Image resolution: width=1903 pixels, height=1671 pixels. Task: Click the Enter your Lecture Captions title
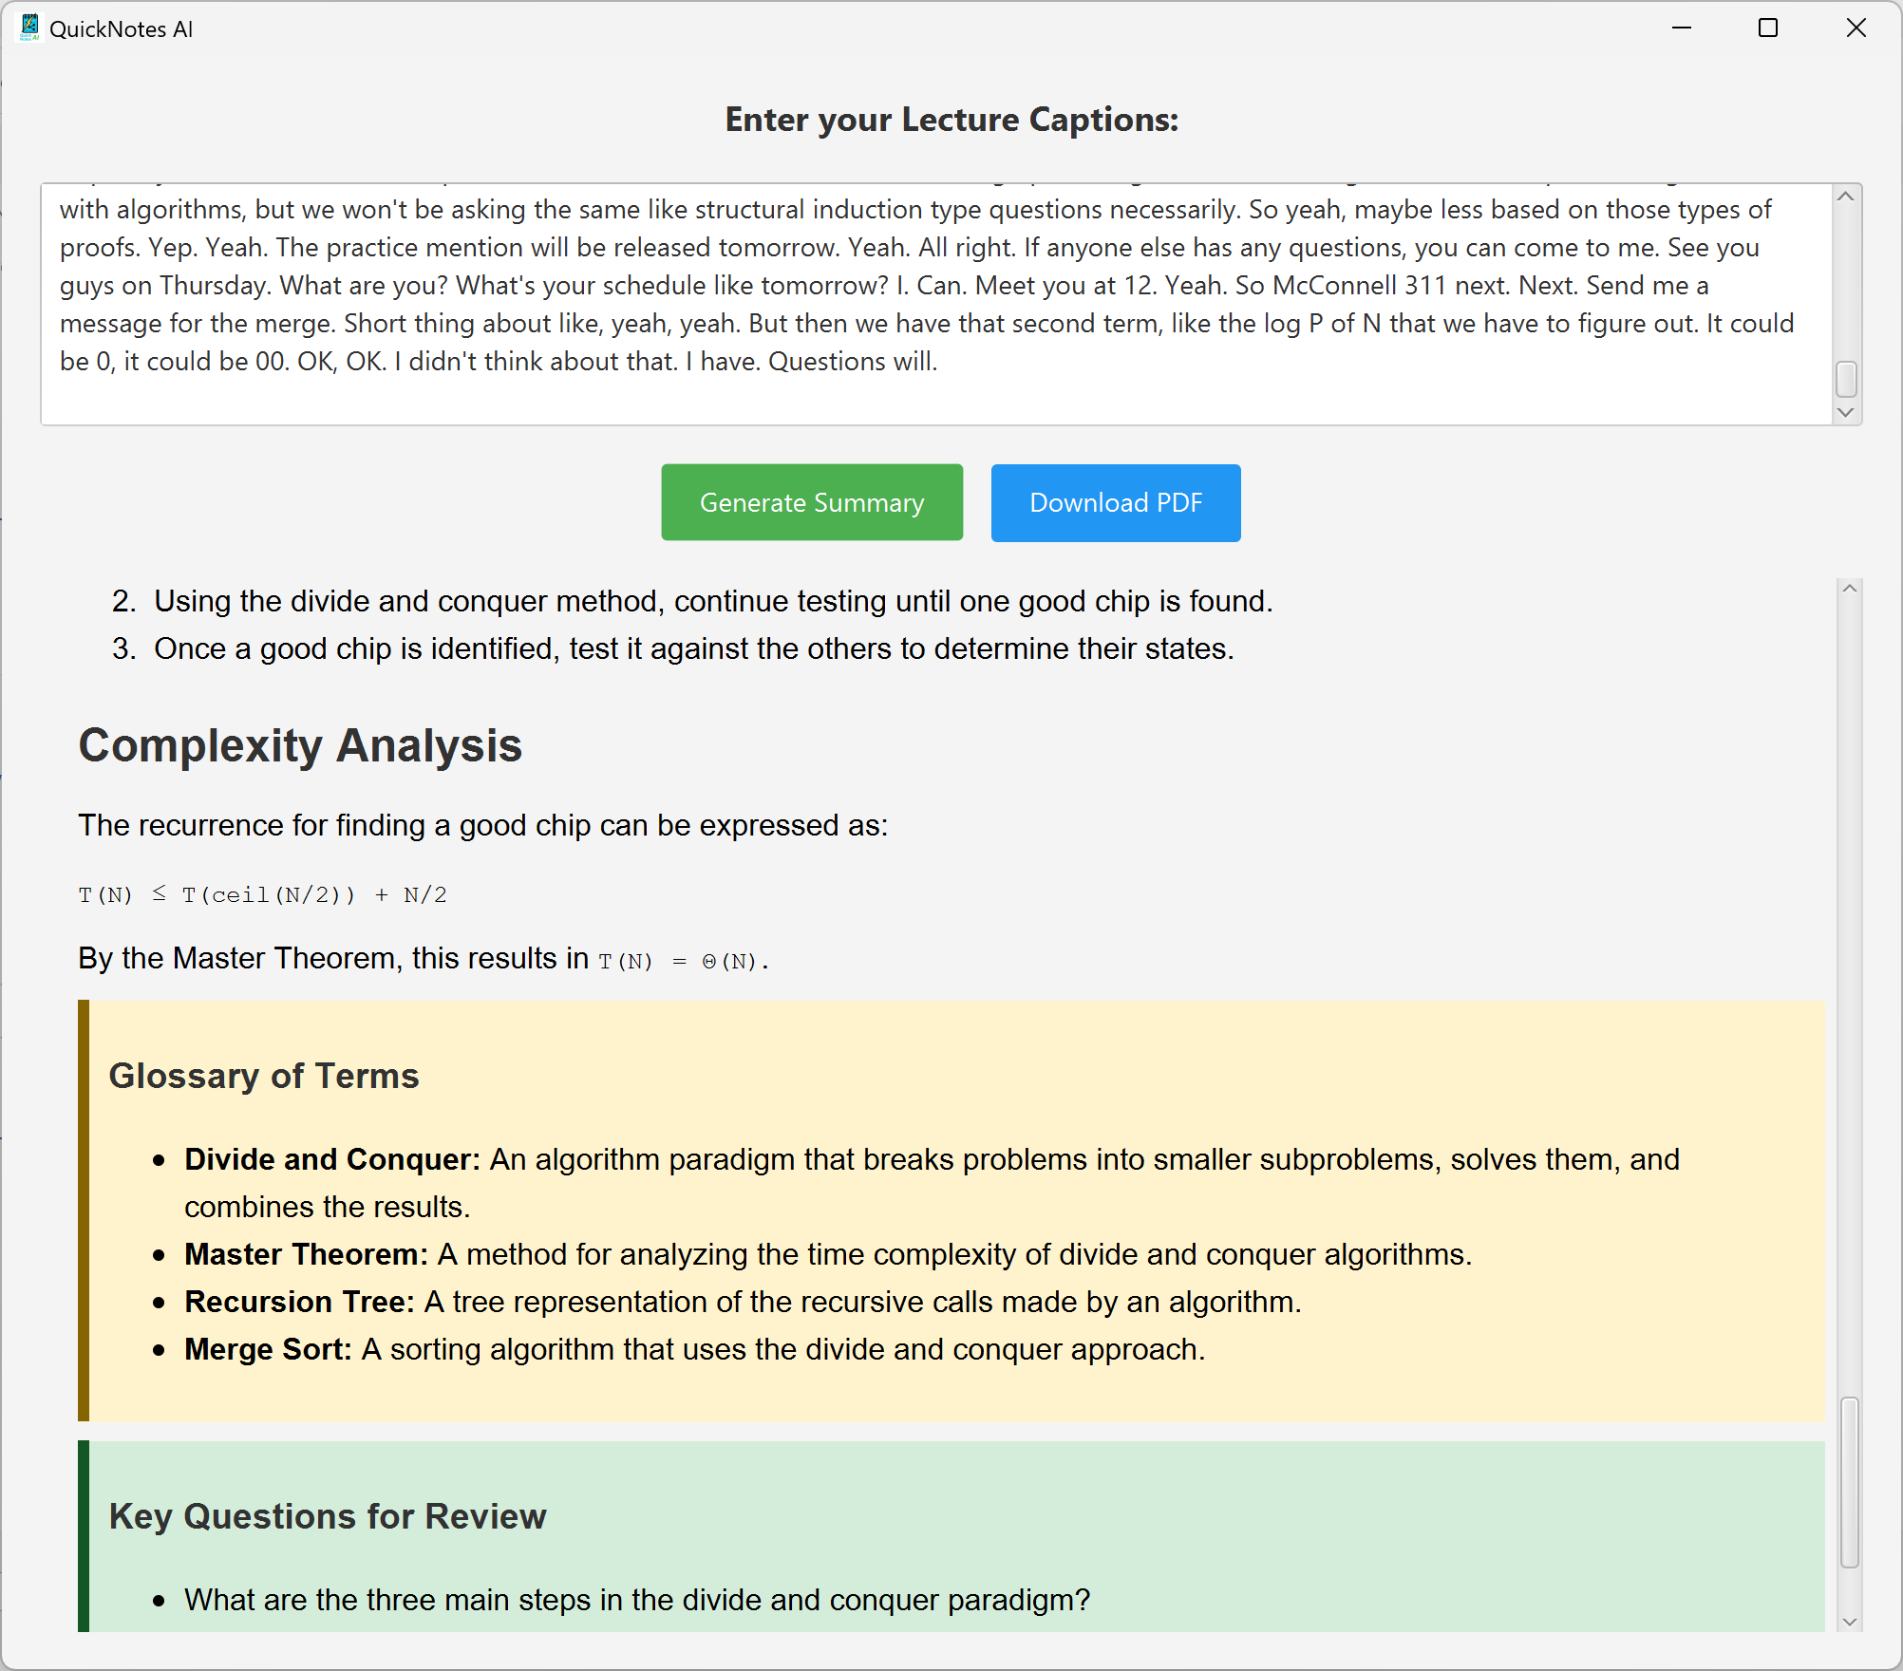[x=951, y=120]
